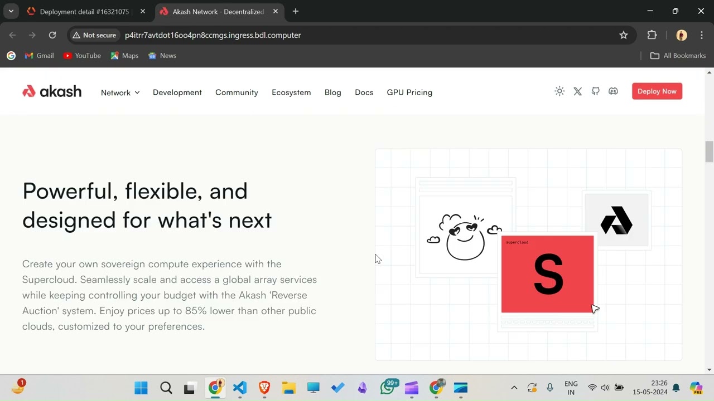The width and height of the screenshot is (714, 401).
Task: Close the Deployment detail tab
Action: point(143,11)
